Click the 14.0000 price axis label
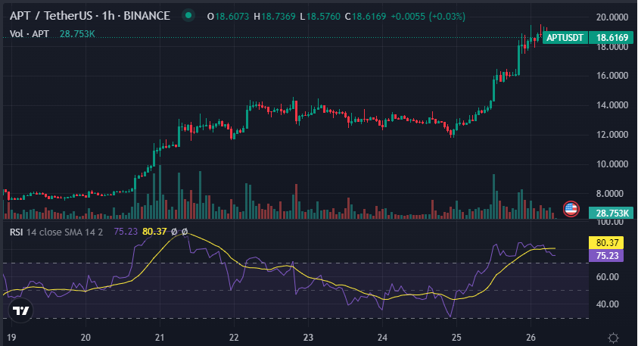Screen dimensions: 638x346 612,105
